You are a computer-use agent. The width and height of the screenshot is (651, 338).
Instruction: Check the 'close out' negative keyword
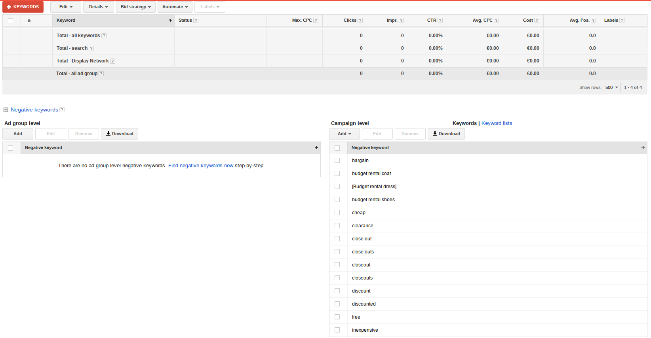[337, 239]
